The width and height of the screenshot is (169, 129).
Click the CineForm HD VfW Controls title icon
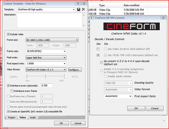coord(92,18)
